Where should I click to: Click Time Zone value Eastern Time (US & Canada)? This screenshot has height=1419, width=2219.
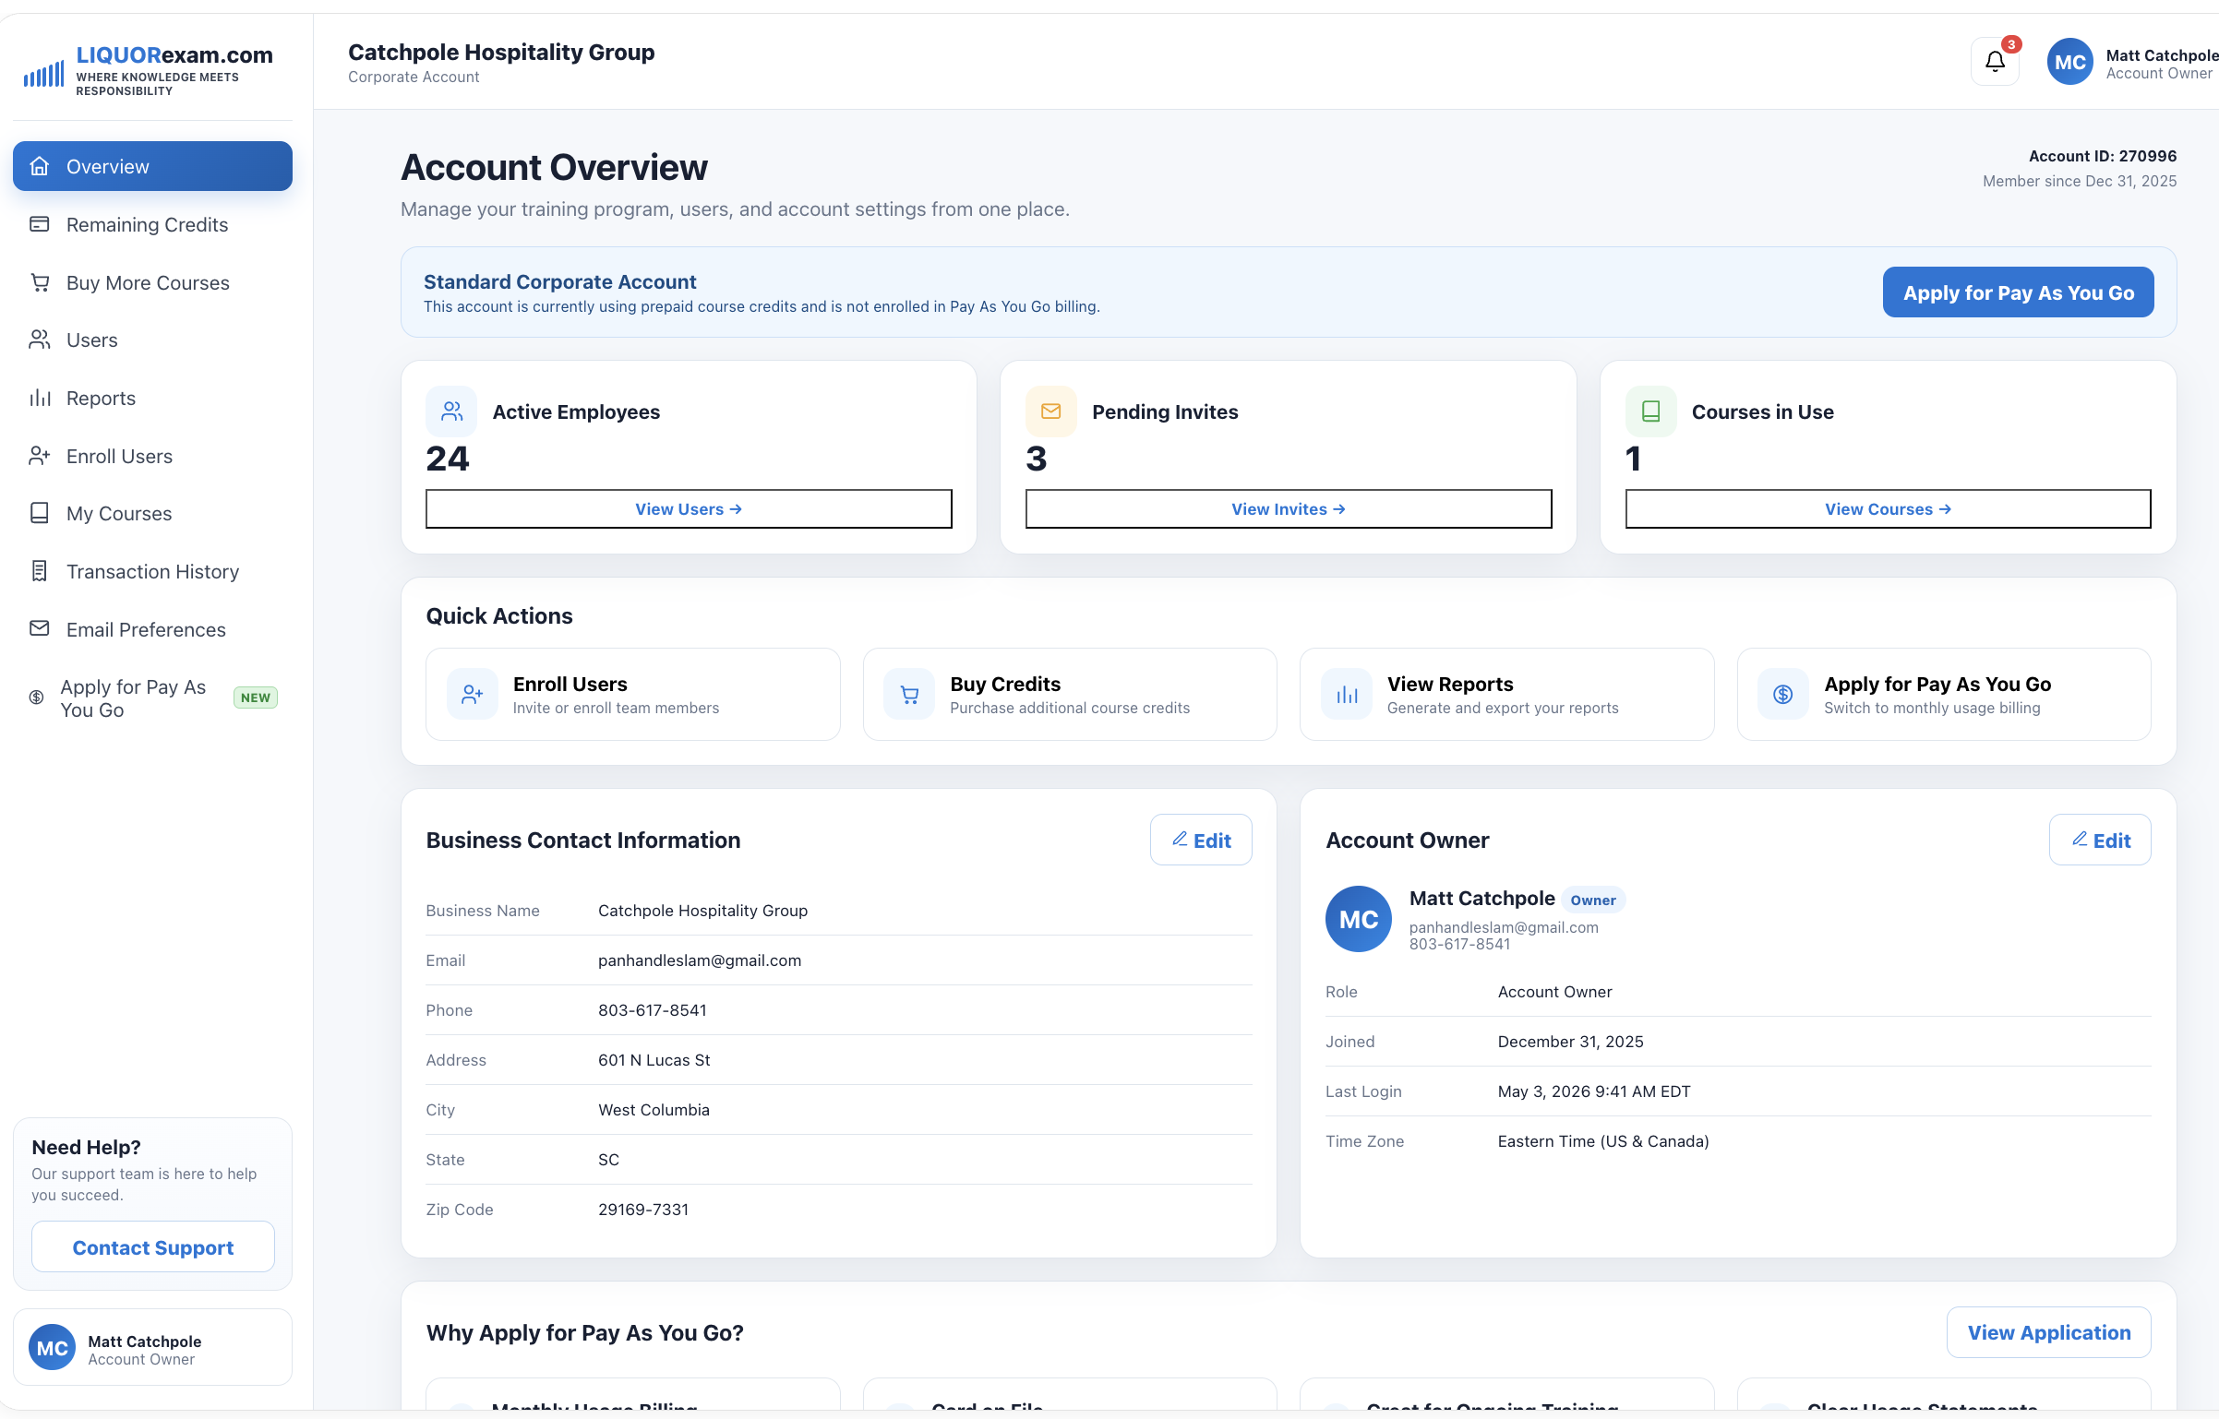point(1603,1141)
